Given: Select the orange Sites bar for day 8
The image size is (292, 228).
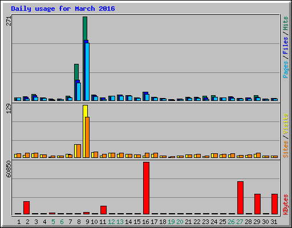Looking at the screenshot, I should tap(79, 151).
